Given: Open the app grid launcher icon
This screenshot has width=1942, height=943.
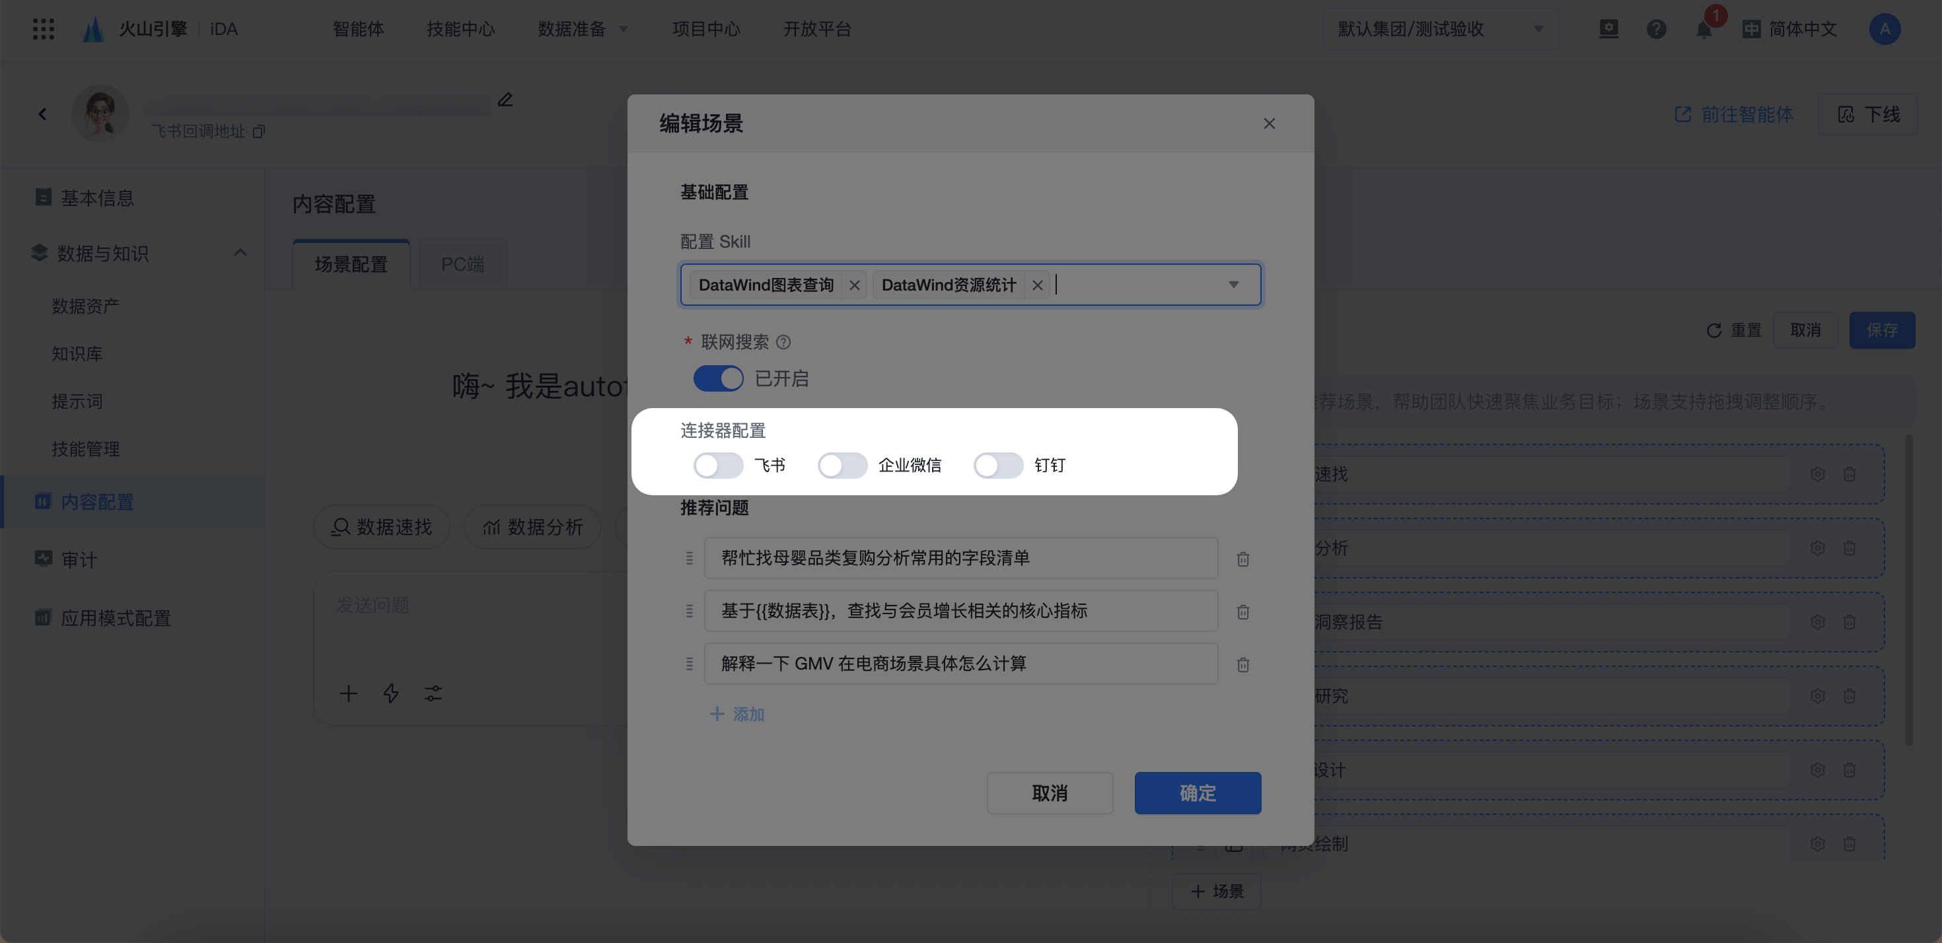Looking at the screenshot, I should 44,28.
